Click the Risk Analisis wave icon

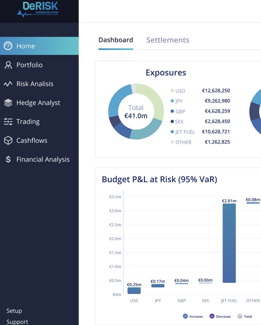8,84
